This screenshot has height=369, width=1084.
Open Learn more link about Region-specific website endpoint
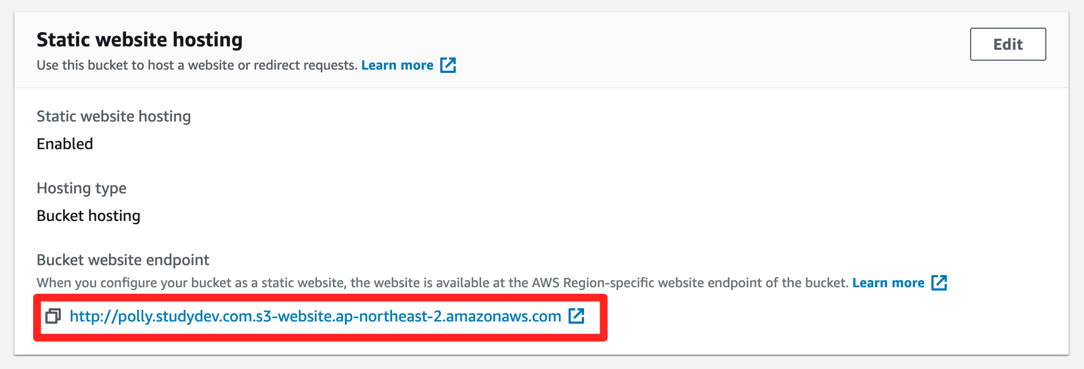[888, 283]
